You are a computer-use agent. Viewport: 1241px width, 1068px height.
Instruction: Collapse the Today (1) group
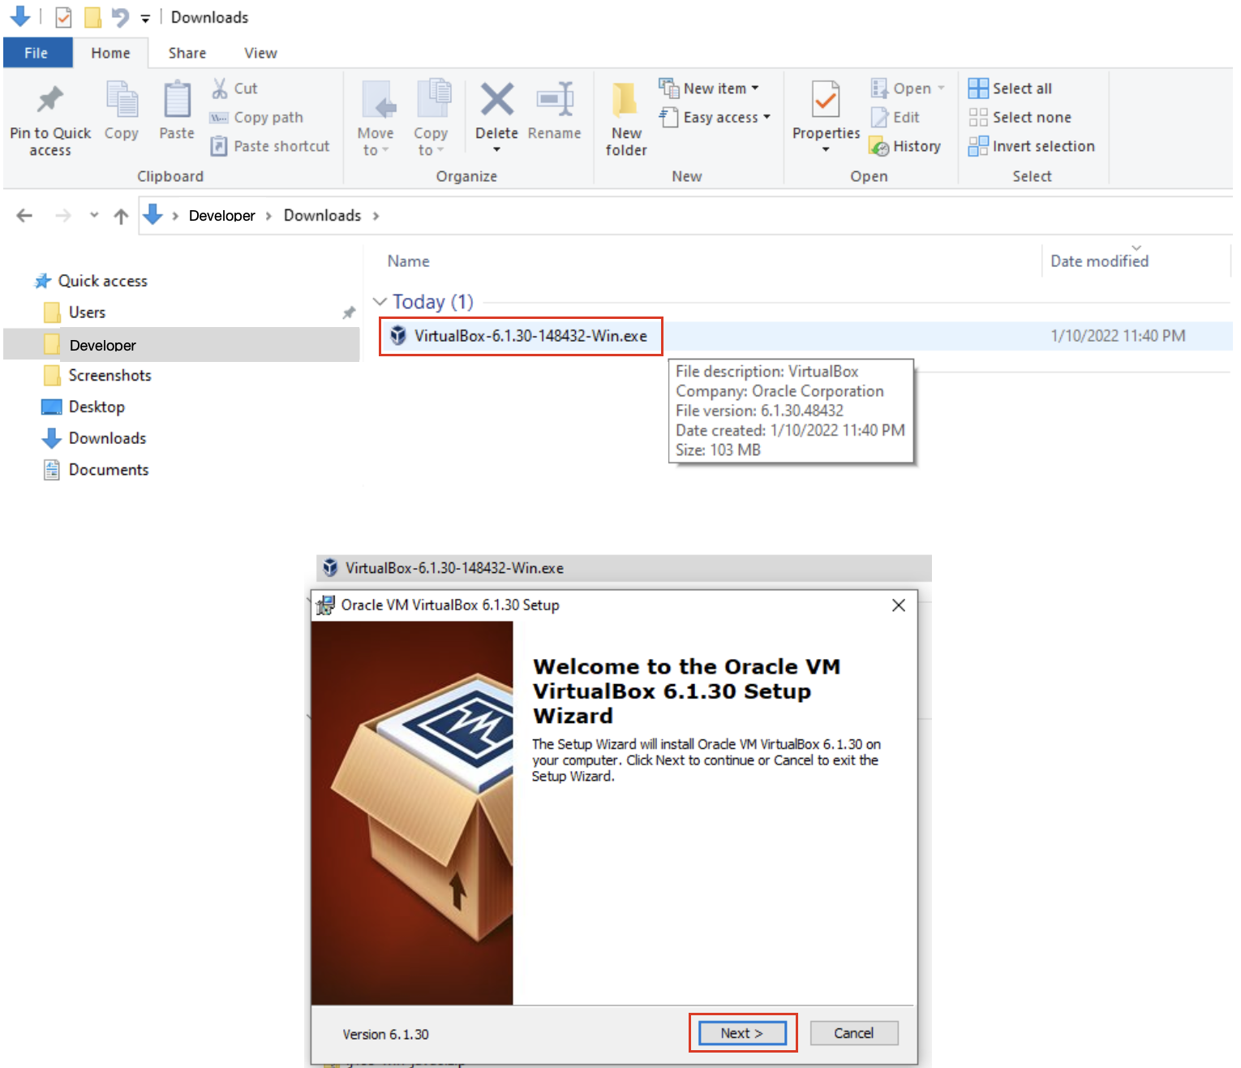tap(380, 302)
